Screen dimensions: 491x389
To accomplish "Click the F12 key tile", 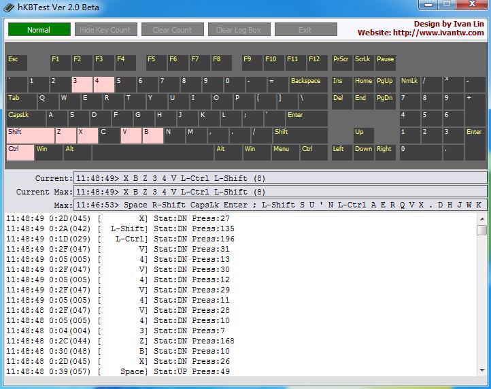I will tap(317, 63).
